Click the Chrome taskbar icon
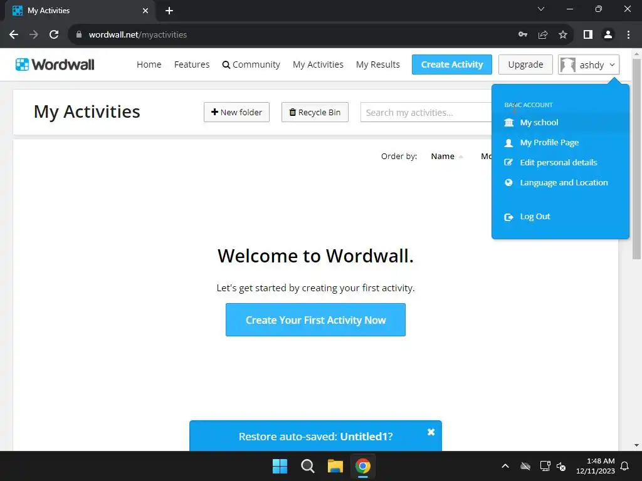 [363, 466]
